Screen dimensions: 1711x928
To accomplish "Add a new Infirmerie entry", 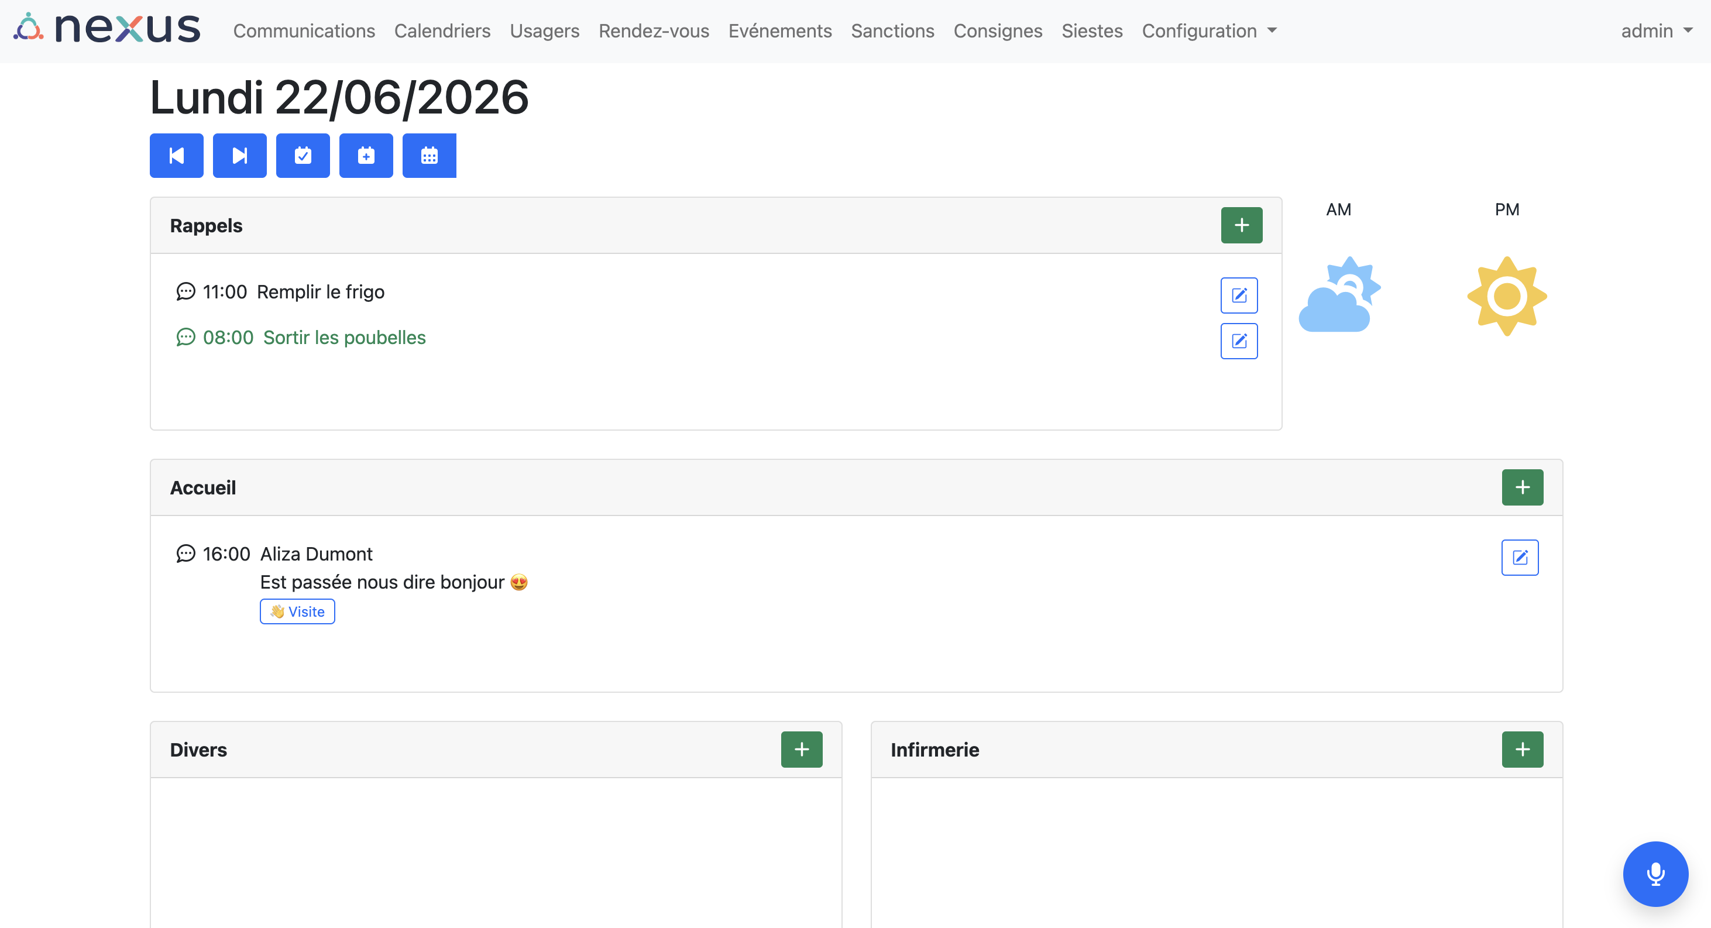I will point(1523,750).
